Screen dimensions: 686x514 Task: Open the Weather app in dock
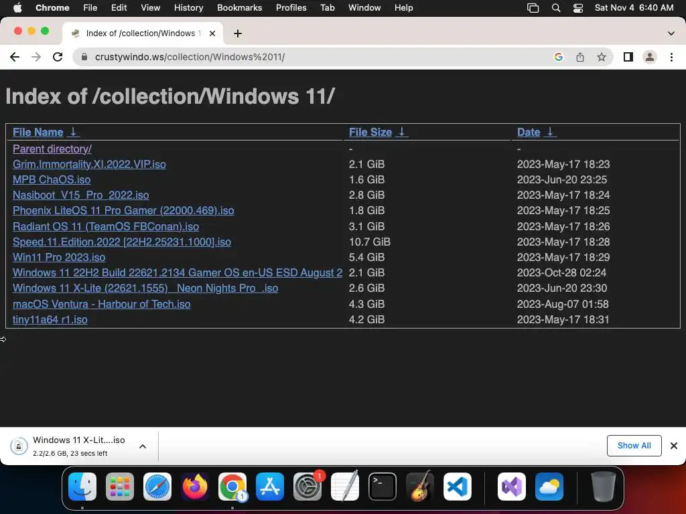click(549, 487)
